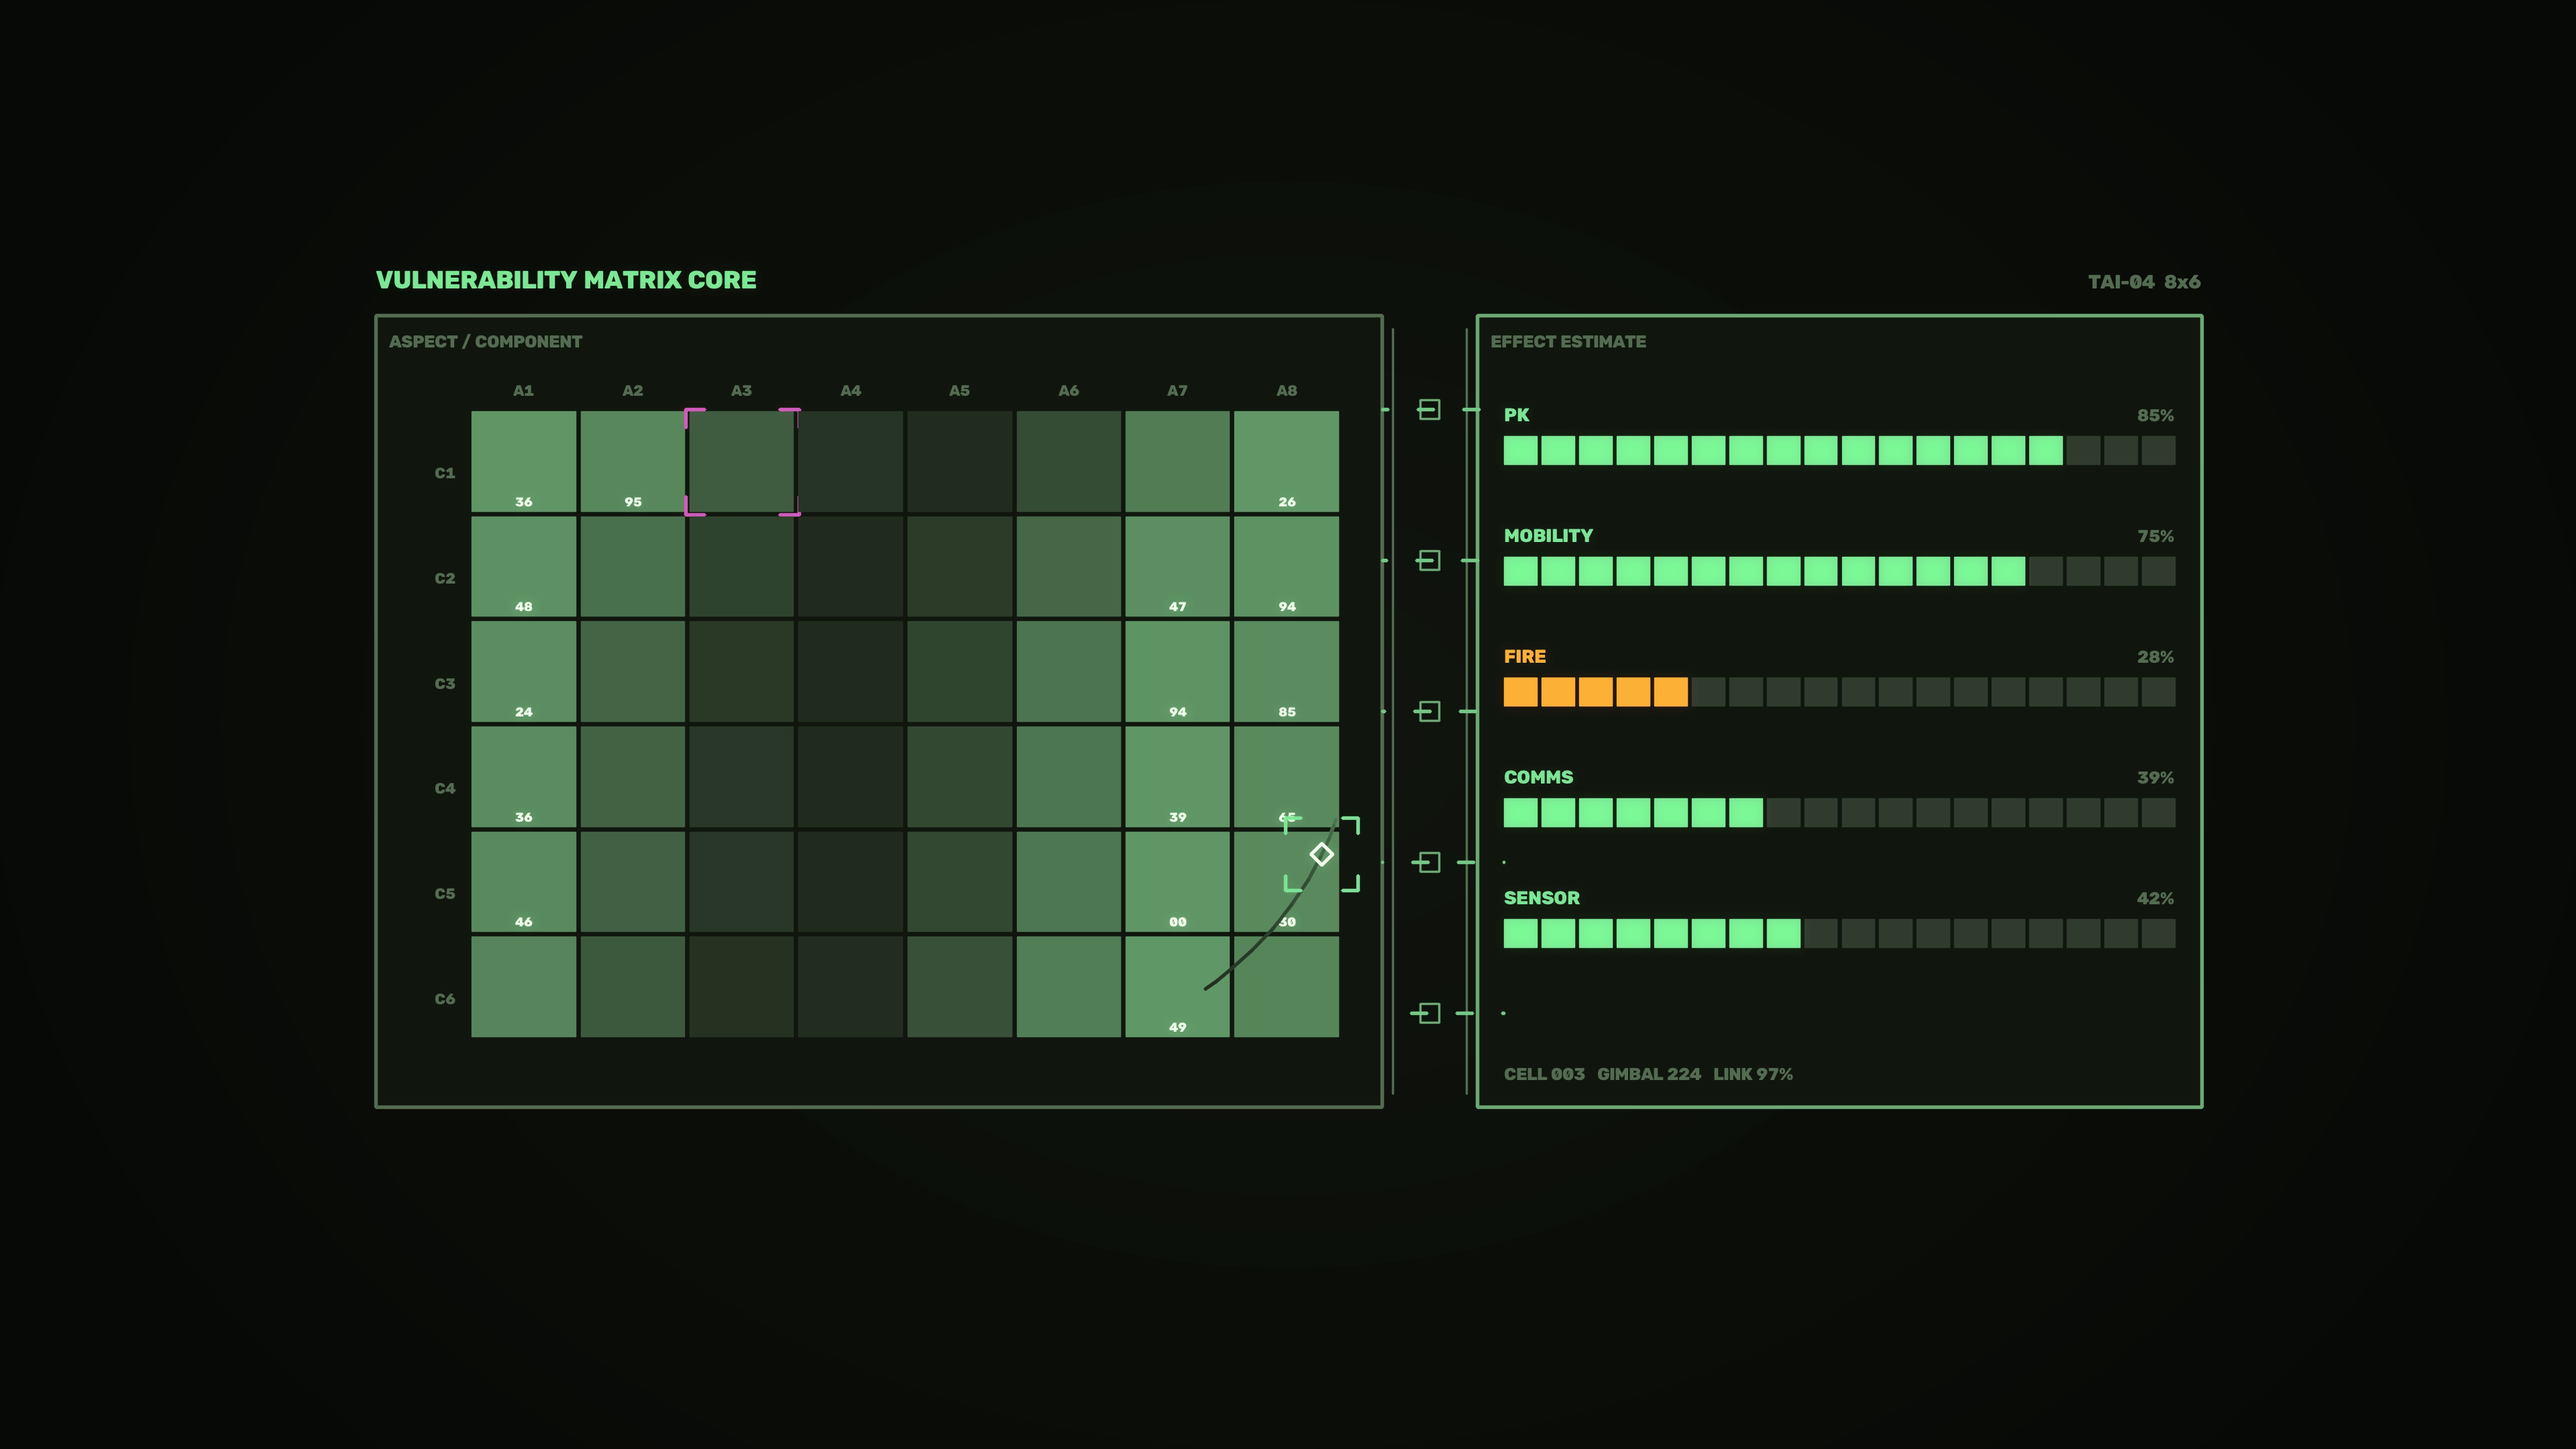The width and height of the screenshot is (2576, 1449).
Task: Click column header A2
Action: 633,390
